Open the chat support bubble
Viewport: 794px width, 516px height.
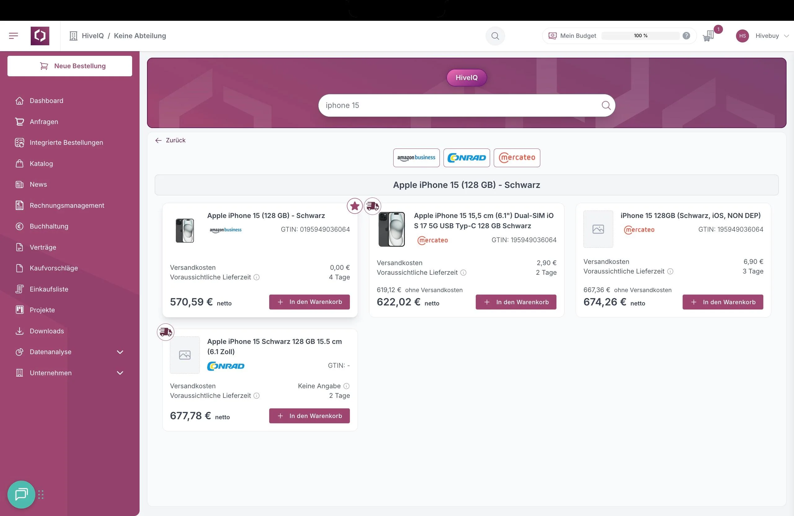21,494
